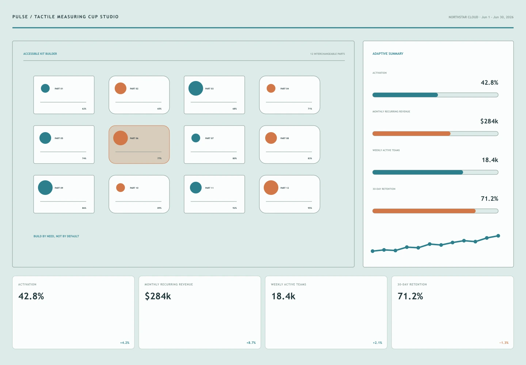The width and height of the screenshot is (526, 365).
Task: Open the Activation KPI card showing +4.2%
Action: 73,312
